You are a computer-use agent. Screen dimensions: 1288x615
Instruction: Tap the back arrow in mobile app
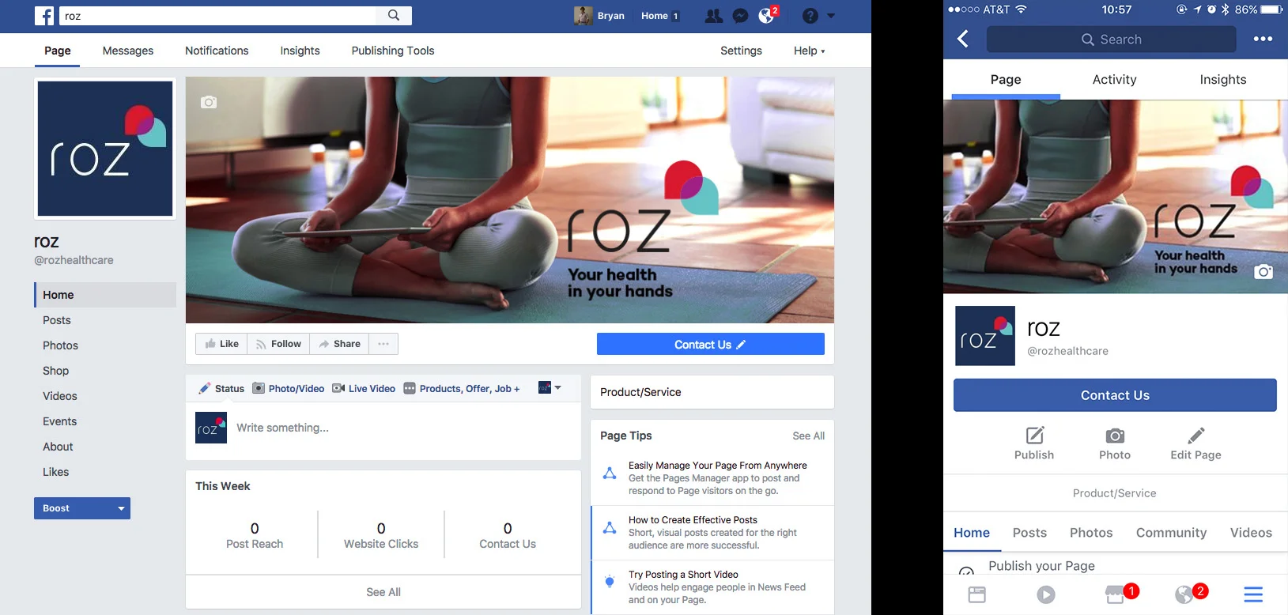pos(963,39)
